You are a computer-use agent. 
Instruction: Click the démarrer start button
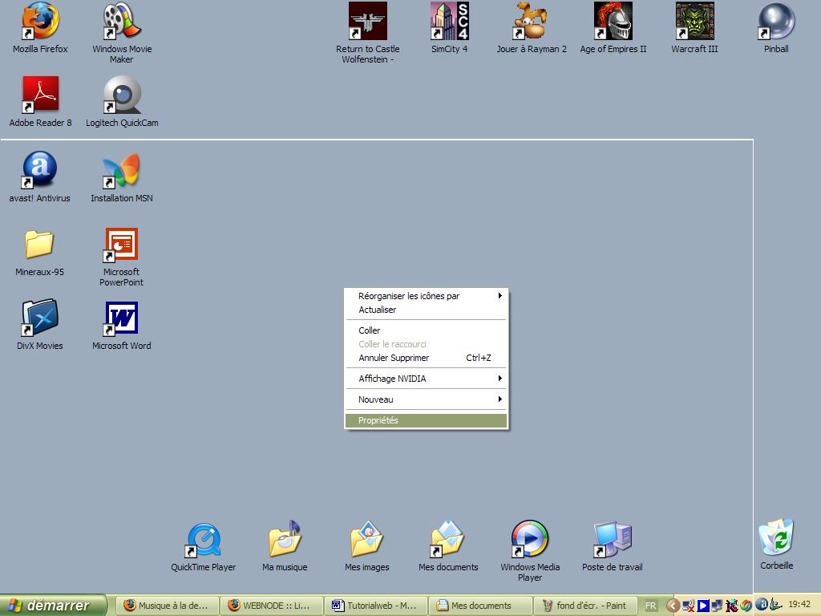(x=52, y=606)
